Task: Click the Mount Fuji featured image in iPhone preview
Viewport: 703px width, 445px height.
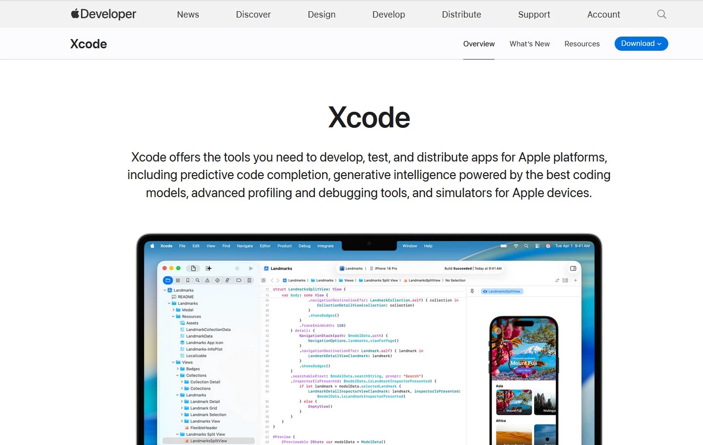Action: coord(524,349)
